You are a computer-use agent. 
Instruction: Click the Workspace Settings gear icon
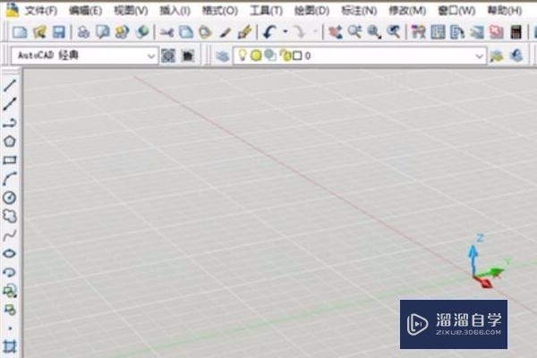[168, 55]
